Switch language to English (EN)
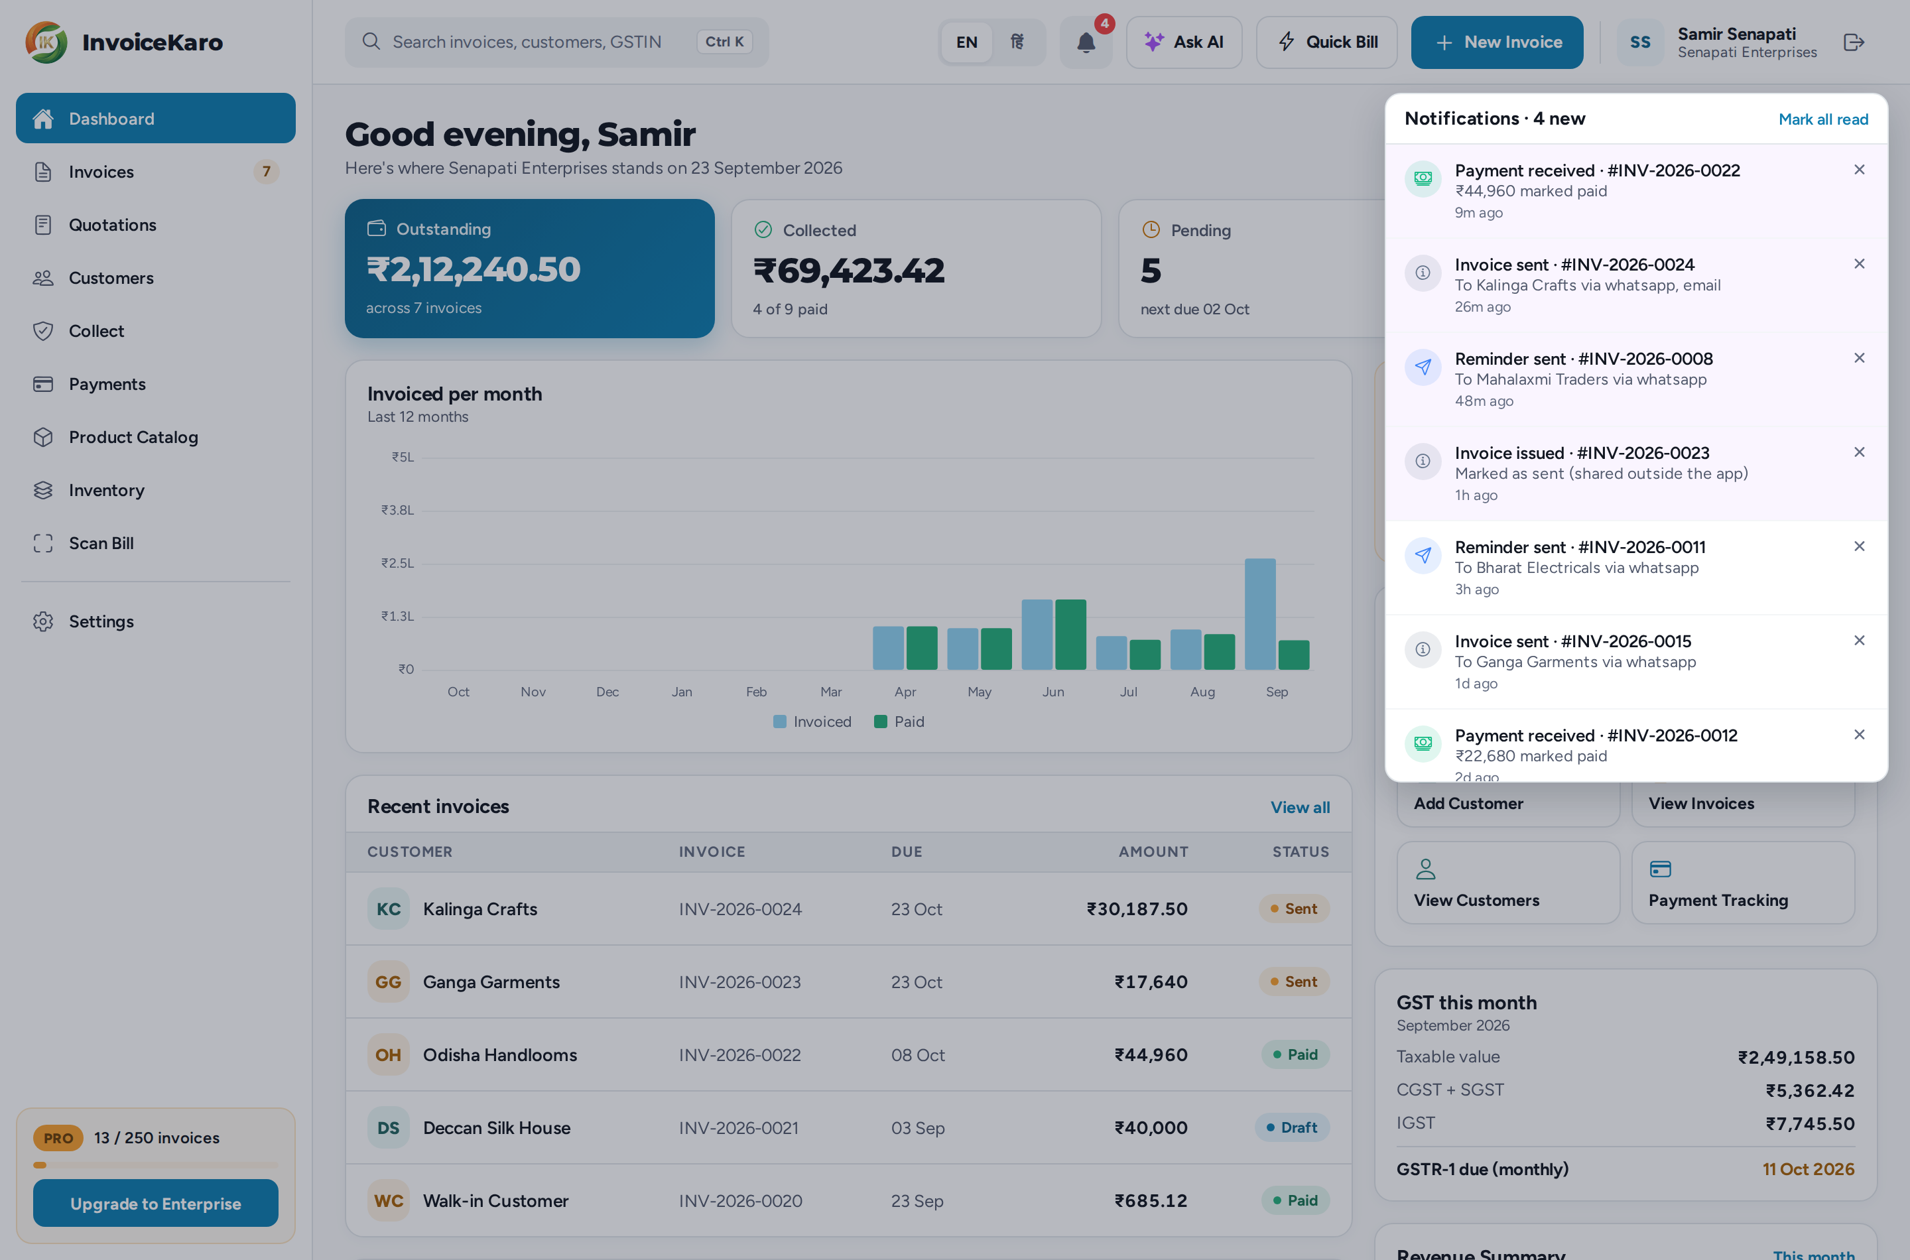Viewport: 1910px width, 1260px height. pyautogui.click(x=967, y=42)
